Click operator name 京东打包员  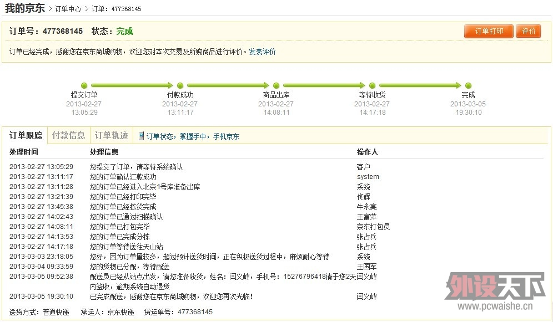373,227
